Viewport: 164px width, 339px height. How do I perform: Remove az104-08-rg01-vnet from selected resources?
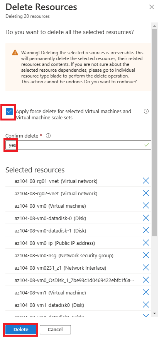click(146, 181)
